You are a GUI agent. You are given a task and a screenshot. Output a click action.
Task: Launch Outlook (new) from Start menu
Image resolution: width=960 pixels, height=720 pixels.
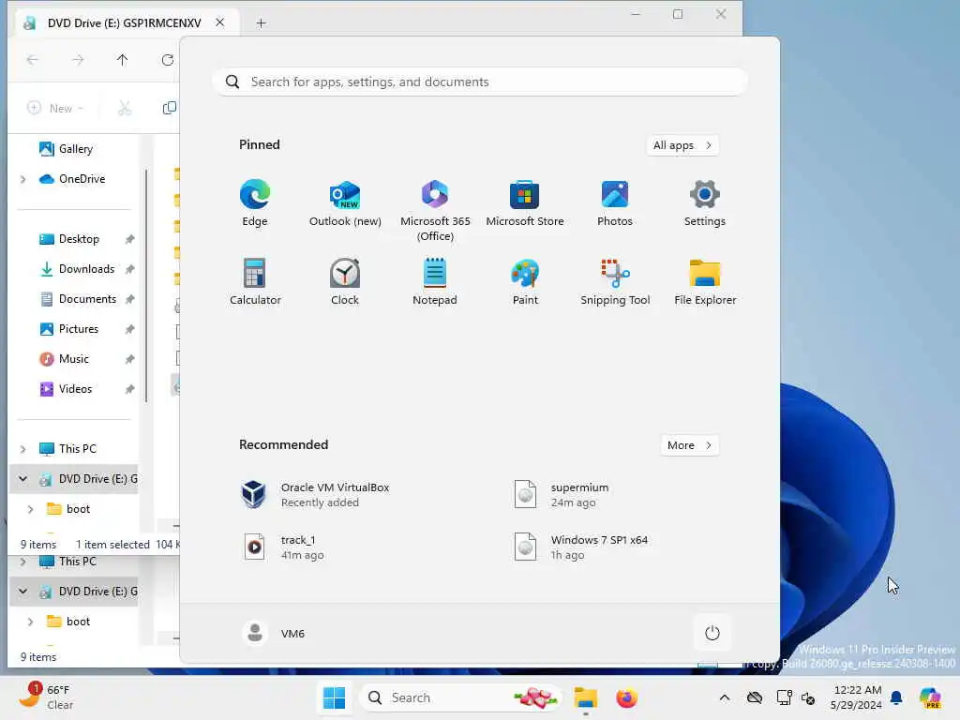tap(345, 203)
